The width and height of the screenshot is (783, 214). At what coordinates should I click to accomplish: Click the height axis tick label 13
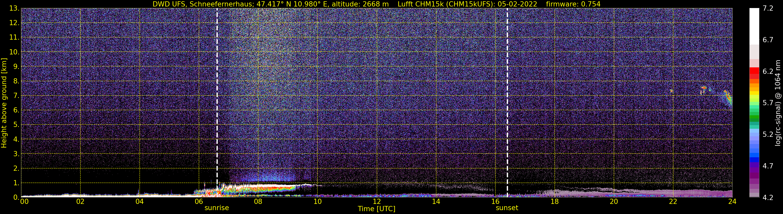(x=14, y=9)
